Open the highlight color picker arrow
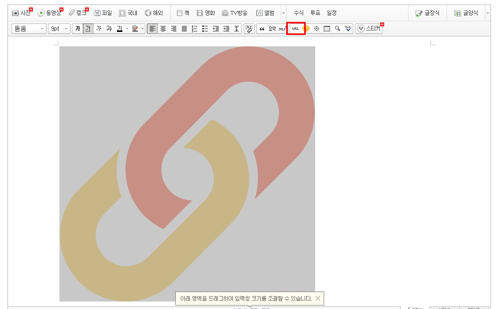Image resolution: width=499 pixels, height=309 pixels. [142, 28]
